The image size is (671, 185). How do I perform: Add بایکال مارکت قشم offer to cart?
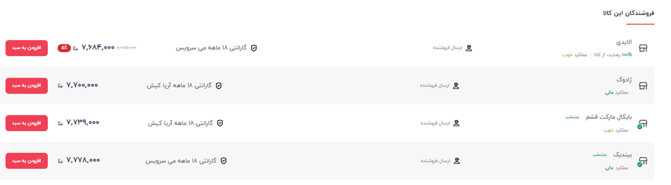(x=27, y=123)
